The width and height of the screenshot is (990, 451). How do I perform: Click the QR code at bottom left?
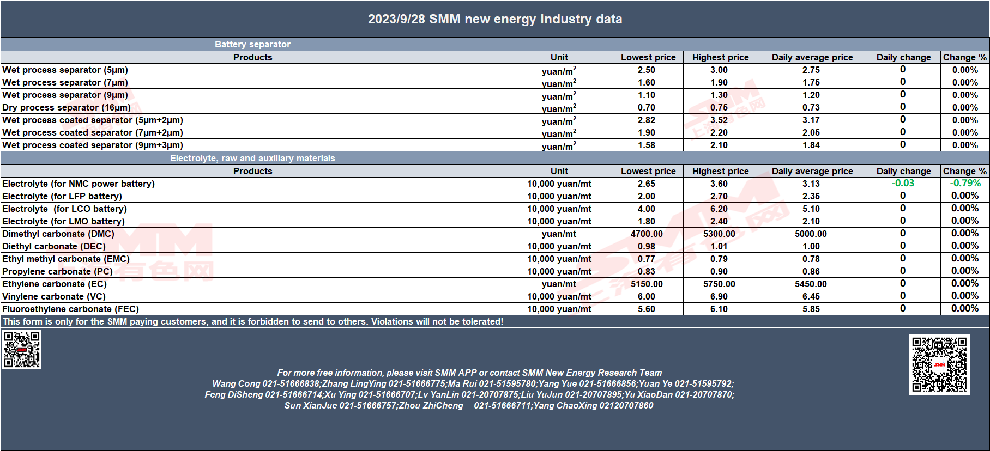tap(22, 350)
